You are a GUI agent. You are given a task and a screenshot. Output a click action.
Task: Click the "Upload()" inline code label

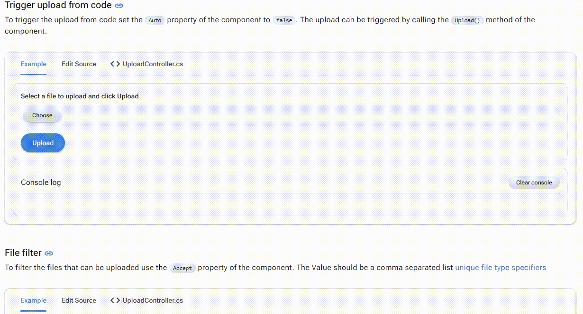tap(467, 20)
